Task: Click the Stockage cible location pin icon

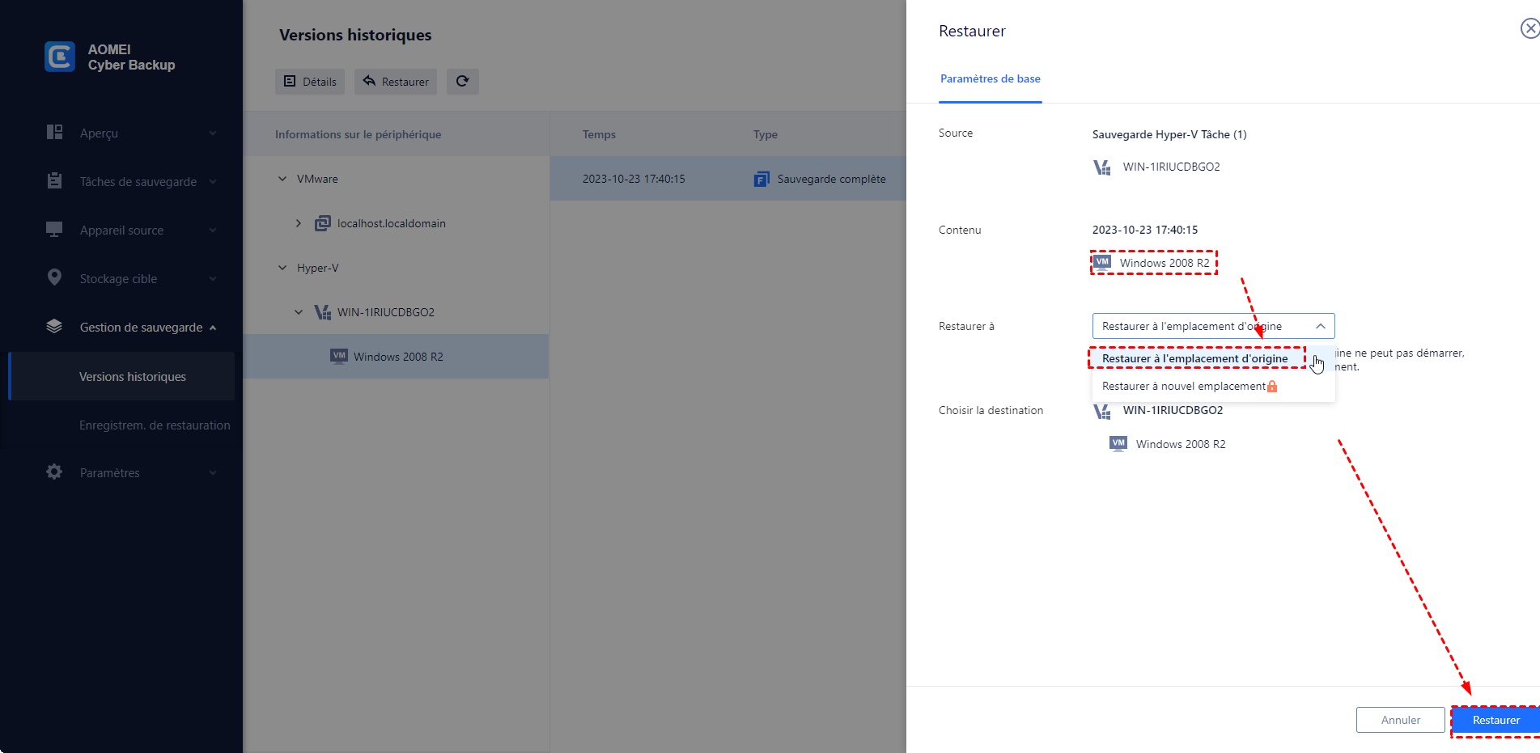Action: pyautogui.click(x=54, y=278)
